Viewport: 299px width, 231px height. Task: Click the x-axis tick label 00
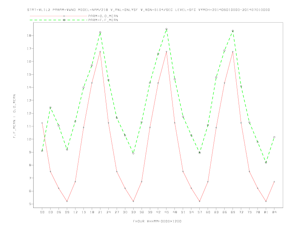pos(42,212)
